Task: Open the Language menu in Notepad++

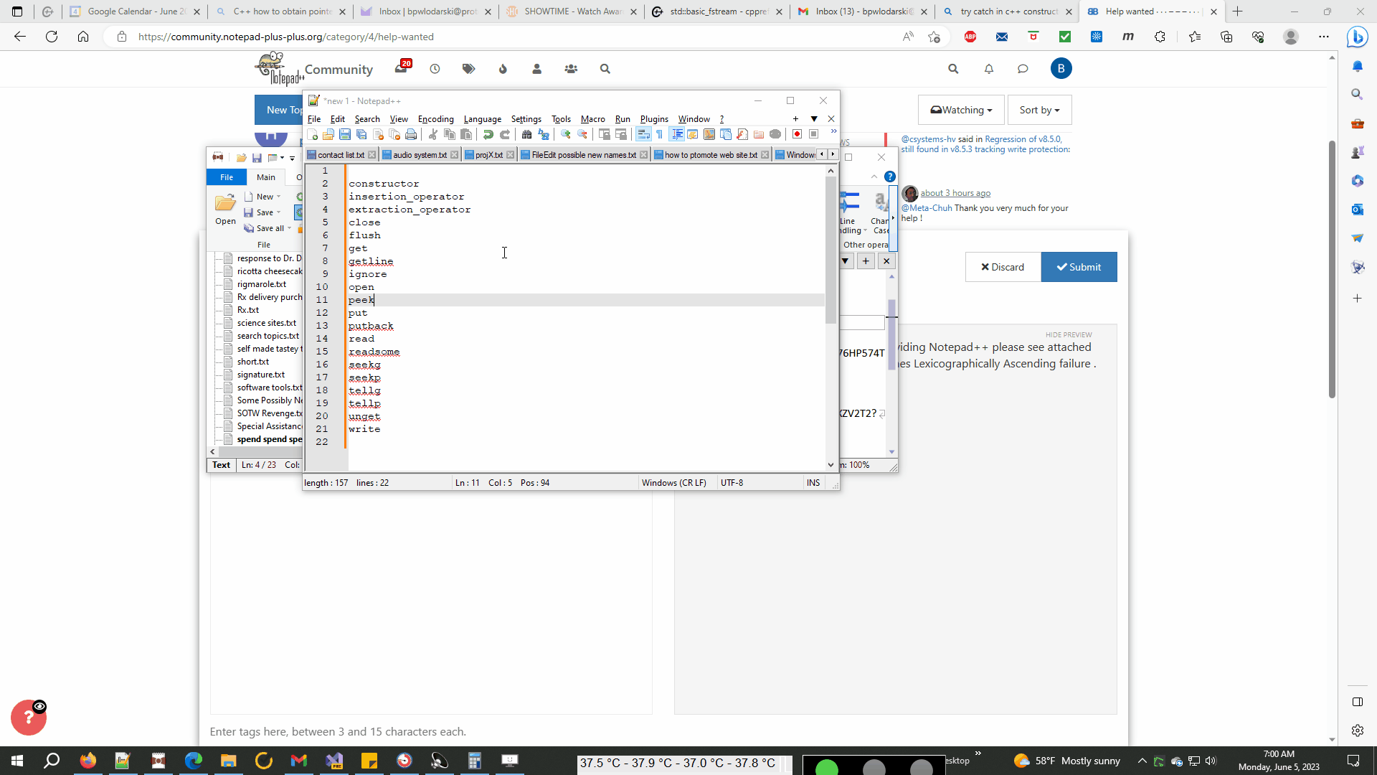Action: 482,119
